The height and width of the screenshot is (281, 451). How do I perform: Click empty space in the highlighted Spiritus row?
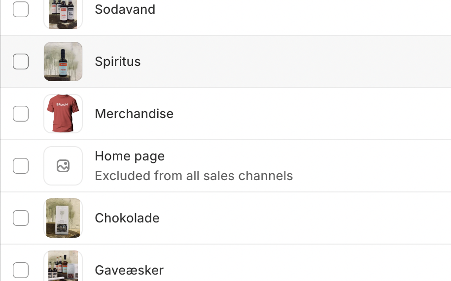(x=288, y=62)
